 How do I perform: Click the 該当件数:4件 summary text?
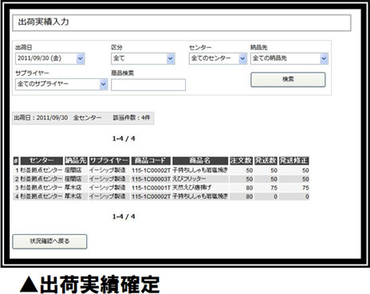(132, 118)
